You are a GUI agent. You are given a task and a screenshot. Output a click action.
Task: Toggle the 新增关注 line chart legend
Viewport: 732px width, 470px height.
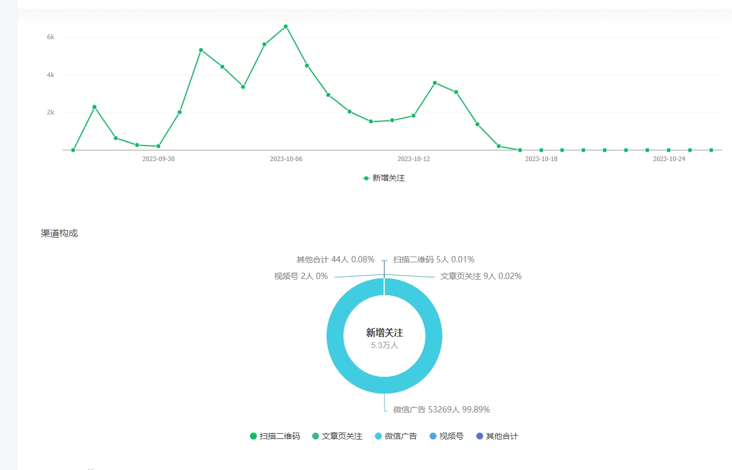pyautogui.click(x=384, y=178)
